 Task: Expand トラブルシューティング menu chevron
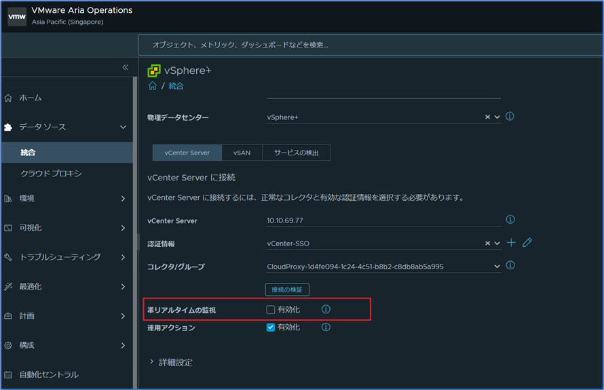click(124, 257)
